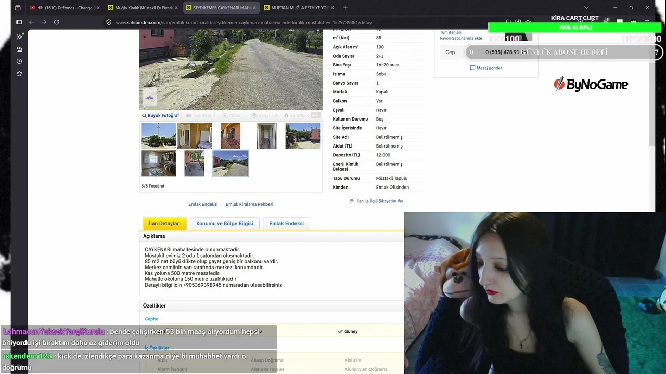Close the Deftones - Change tab
The width and height of the screenshot is (666, 374).
point(98,8)
